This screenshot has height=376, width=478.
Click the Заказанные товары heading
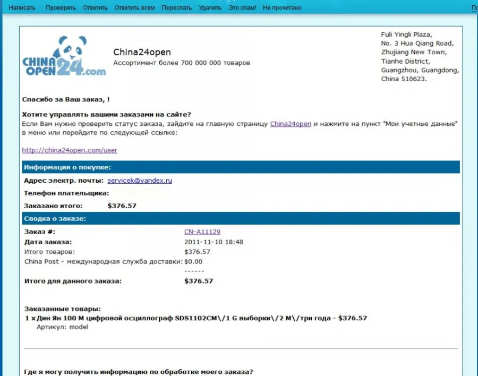point(63,309)
